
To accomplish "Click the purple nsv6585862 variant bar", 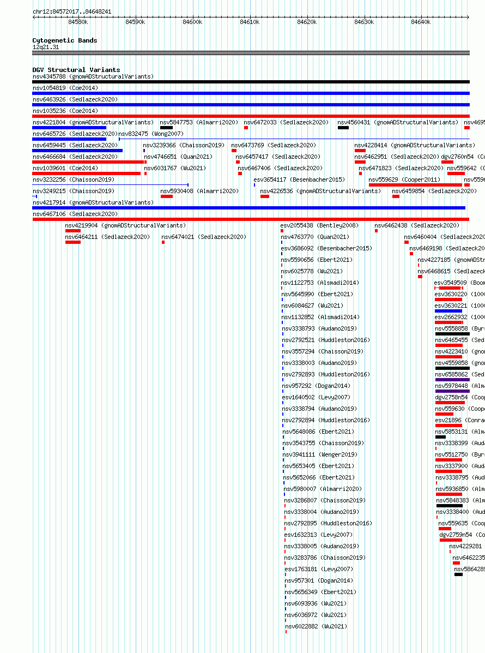I will 452,380.
